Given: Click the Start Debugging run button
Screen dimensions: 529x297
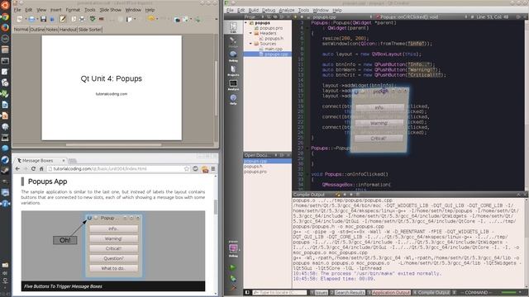Looking at the screenshot, I should tap(233, 278).
